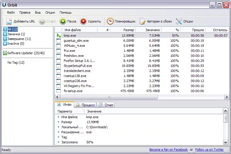Click the file icon beside translateclient.exe
This screenshot has height=154, width=231.
(x=58, y=71)
